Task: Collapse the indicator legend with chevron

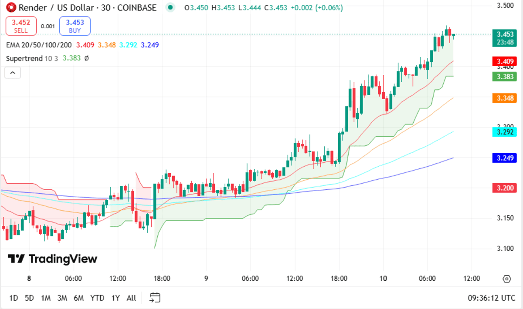Action: (13, 73)
